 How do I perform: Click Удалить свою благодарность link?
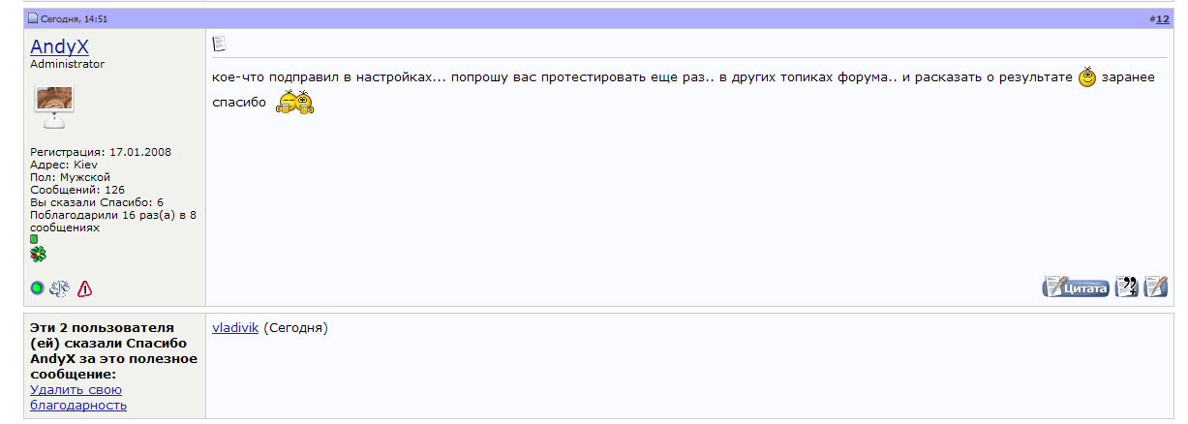click(78, 397)
